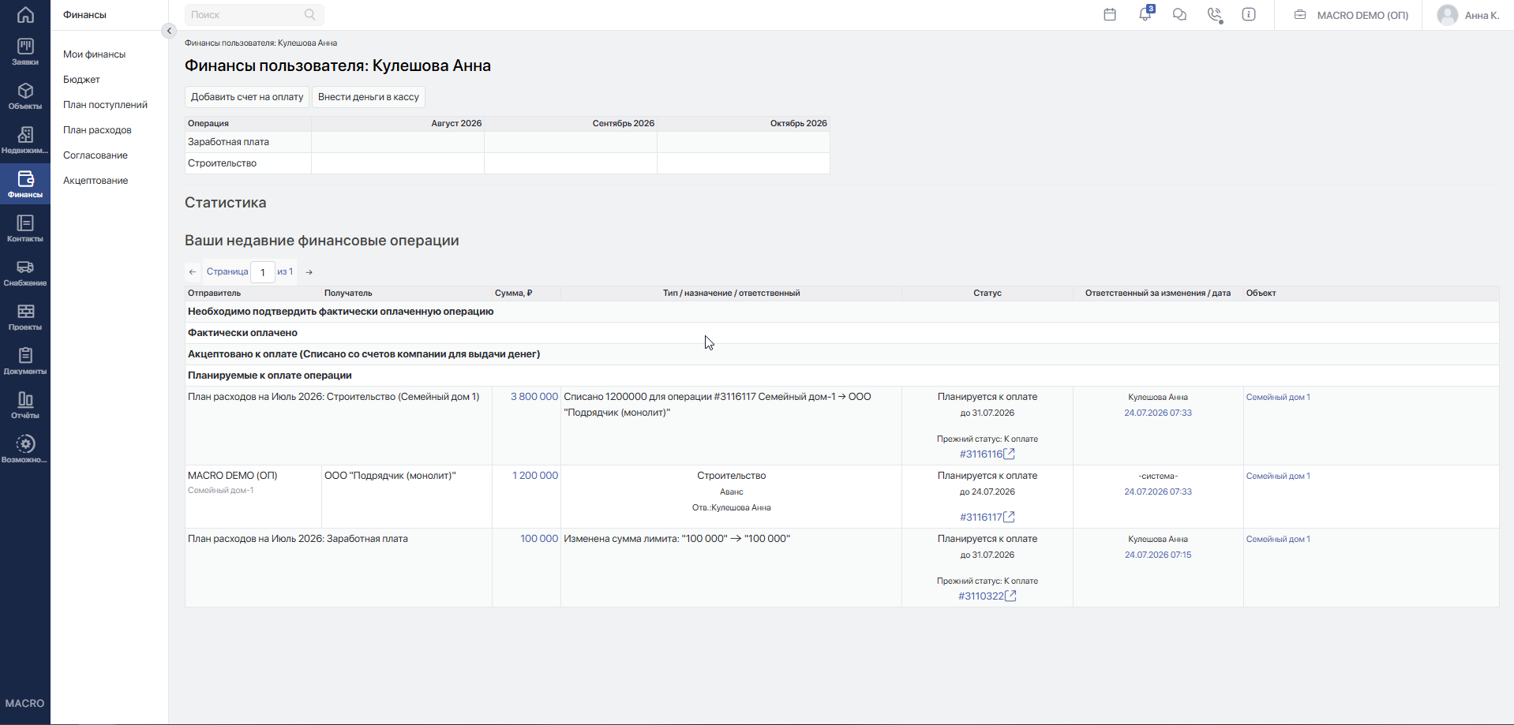Open Акцептование menu item
The height and width of the screenshot is (725, 1514).
pyautogui.click(x=96, y=181)
